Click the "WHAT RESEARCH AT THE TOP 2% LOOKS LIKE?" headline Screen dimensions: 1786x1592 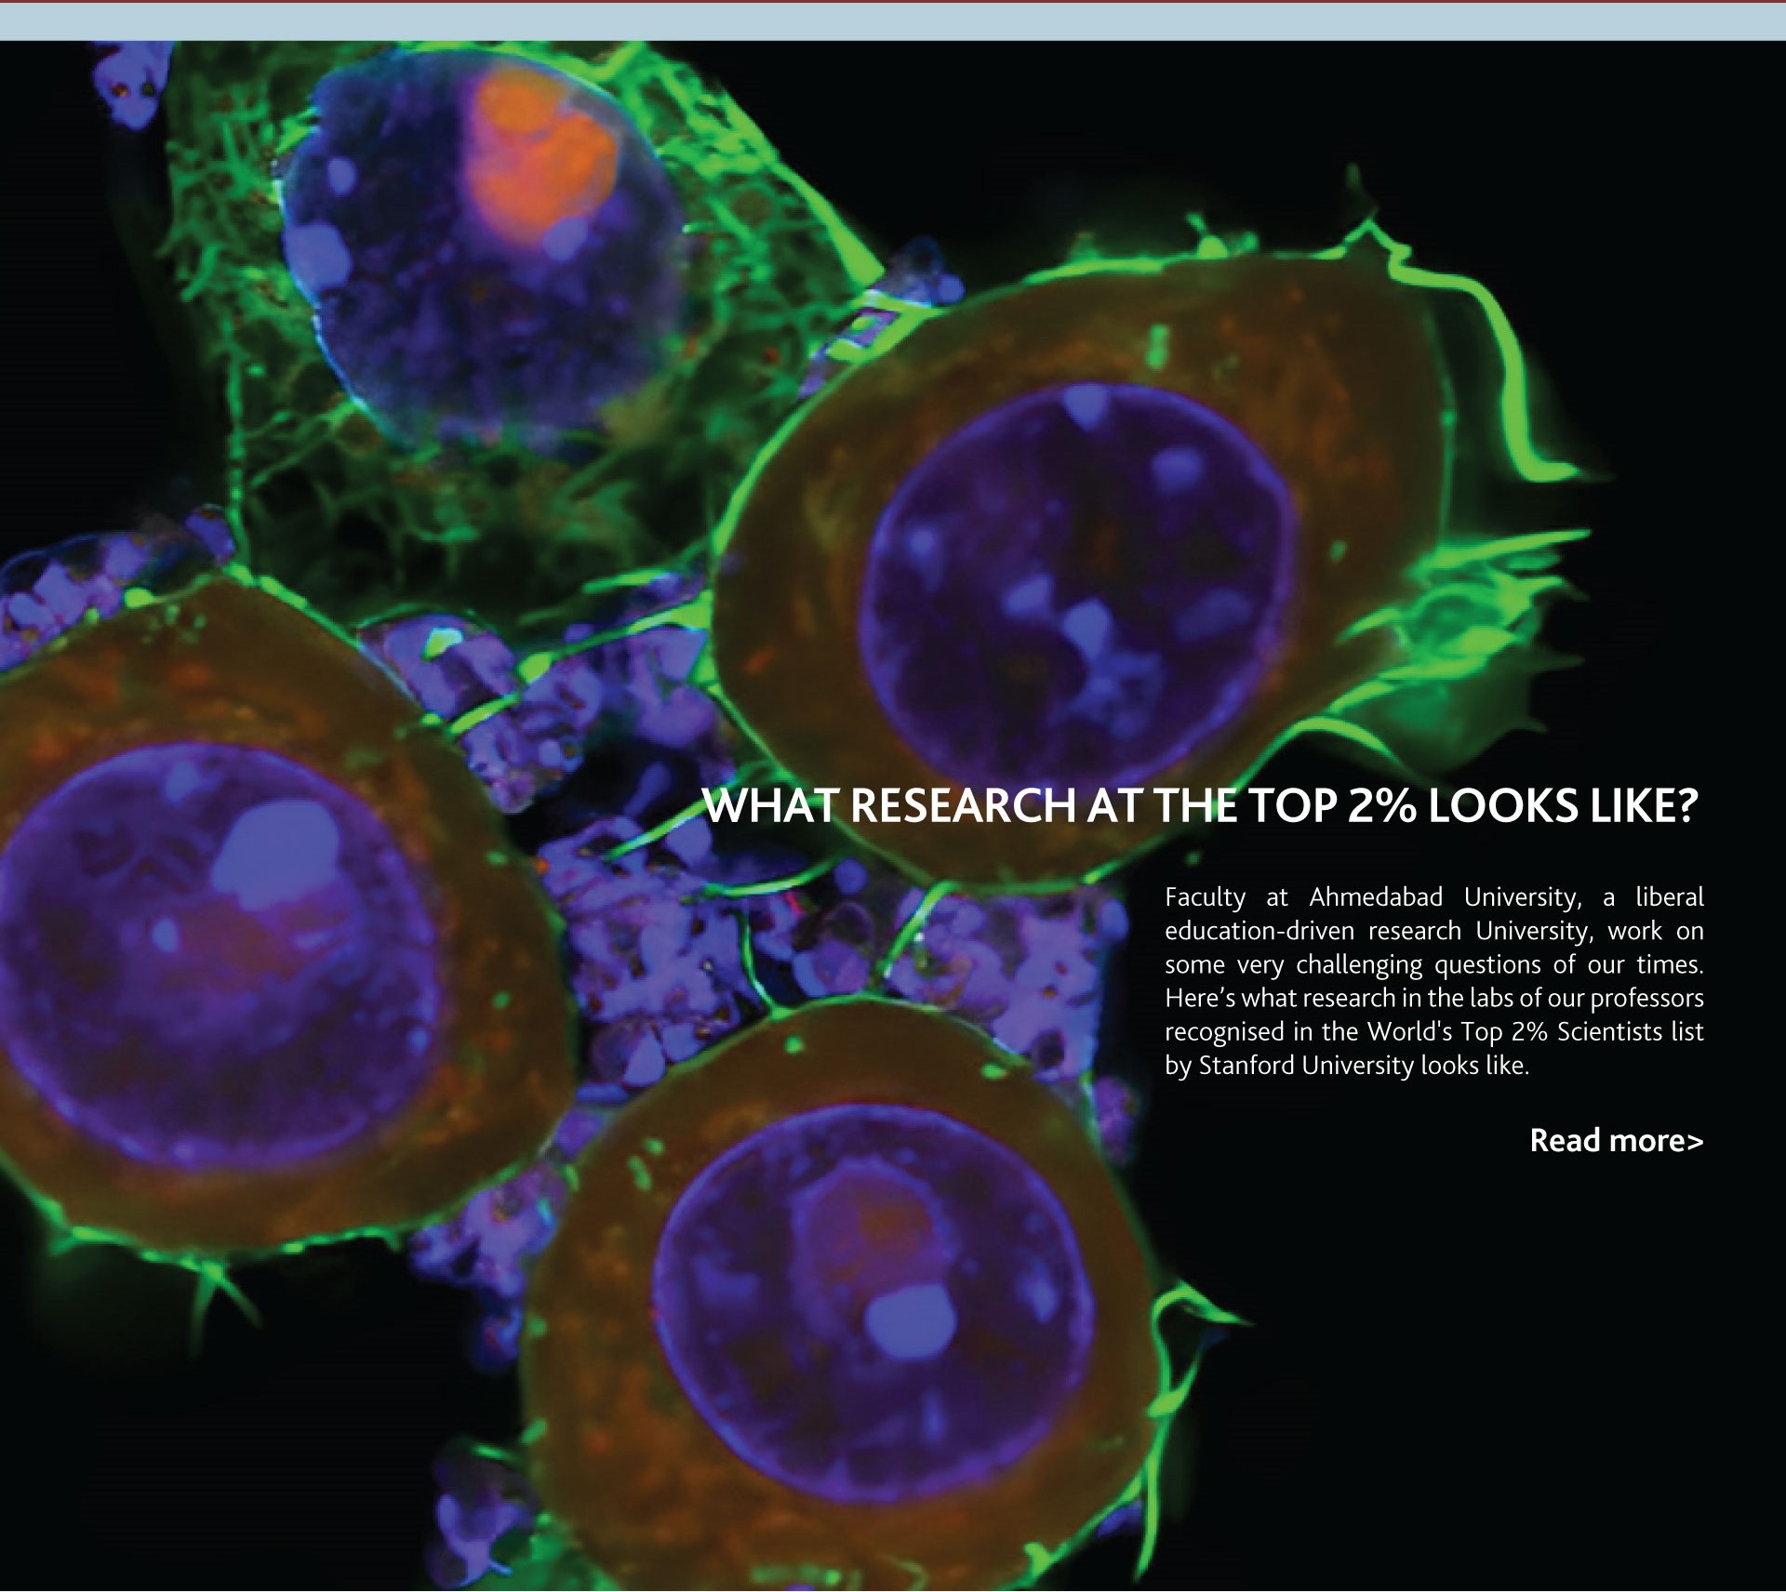tap(1200, 806)
